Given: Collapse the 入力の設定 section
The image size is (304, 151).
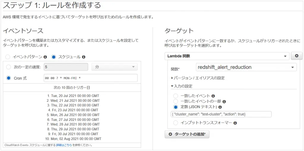Looking at the screenshot, I should pos(181,86).
